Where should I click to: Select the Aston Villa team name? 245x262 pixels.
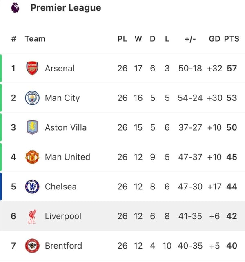click(66, 127)
